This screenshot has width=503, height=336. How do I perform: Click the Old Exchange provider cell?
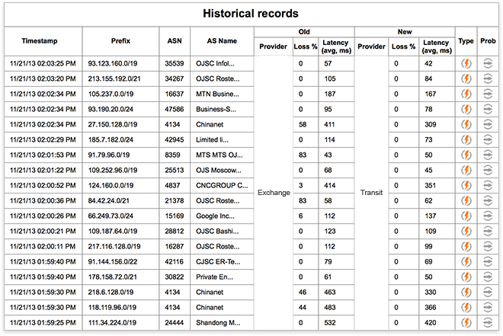(274, 193)
